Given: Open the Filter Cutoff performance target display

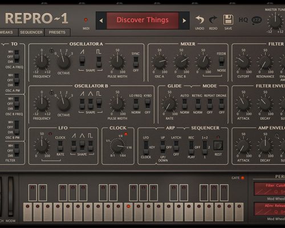Looking at the screenshot, I should click(270, 189).
